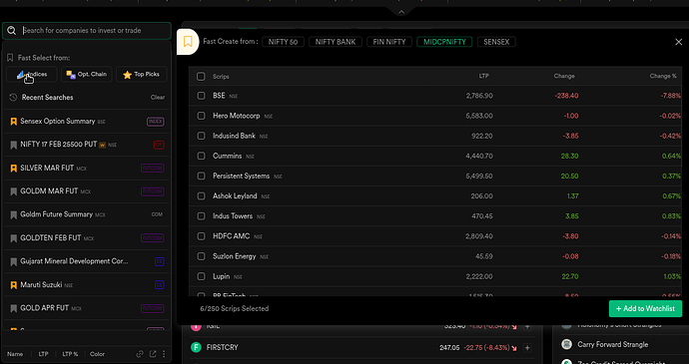
Task: Open the three-dot menu in watchlist footer
Action: pyautogui.click(x=164, y=354)
